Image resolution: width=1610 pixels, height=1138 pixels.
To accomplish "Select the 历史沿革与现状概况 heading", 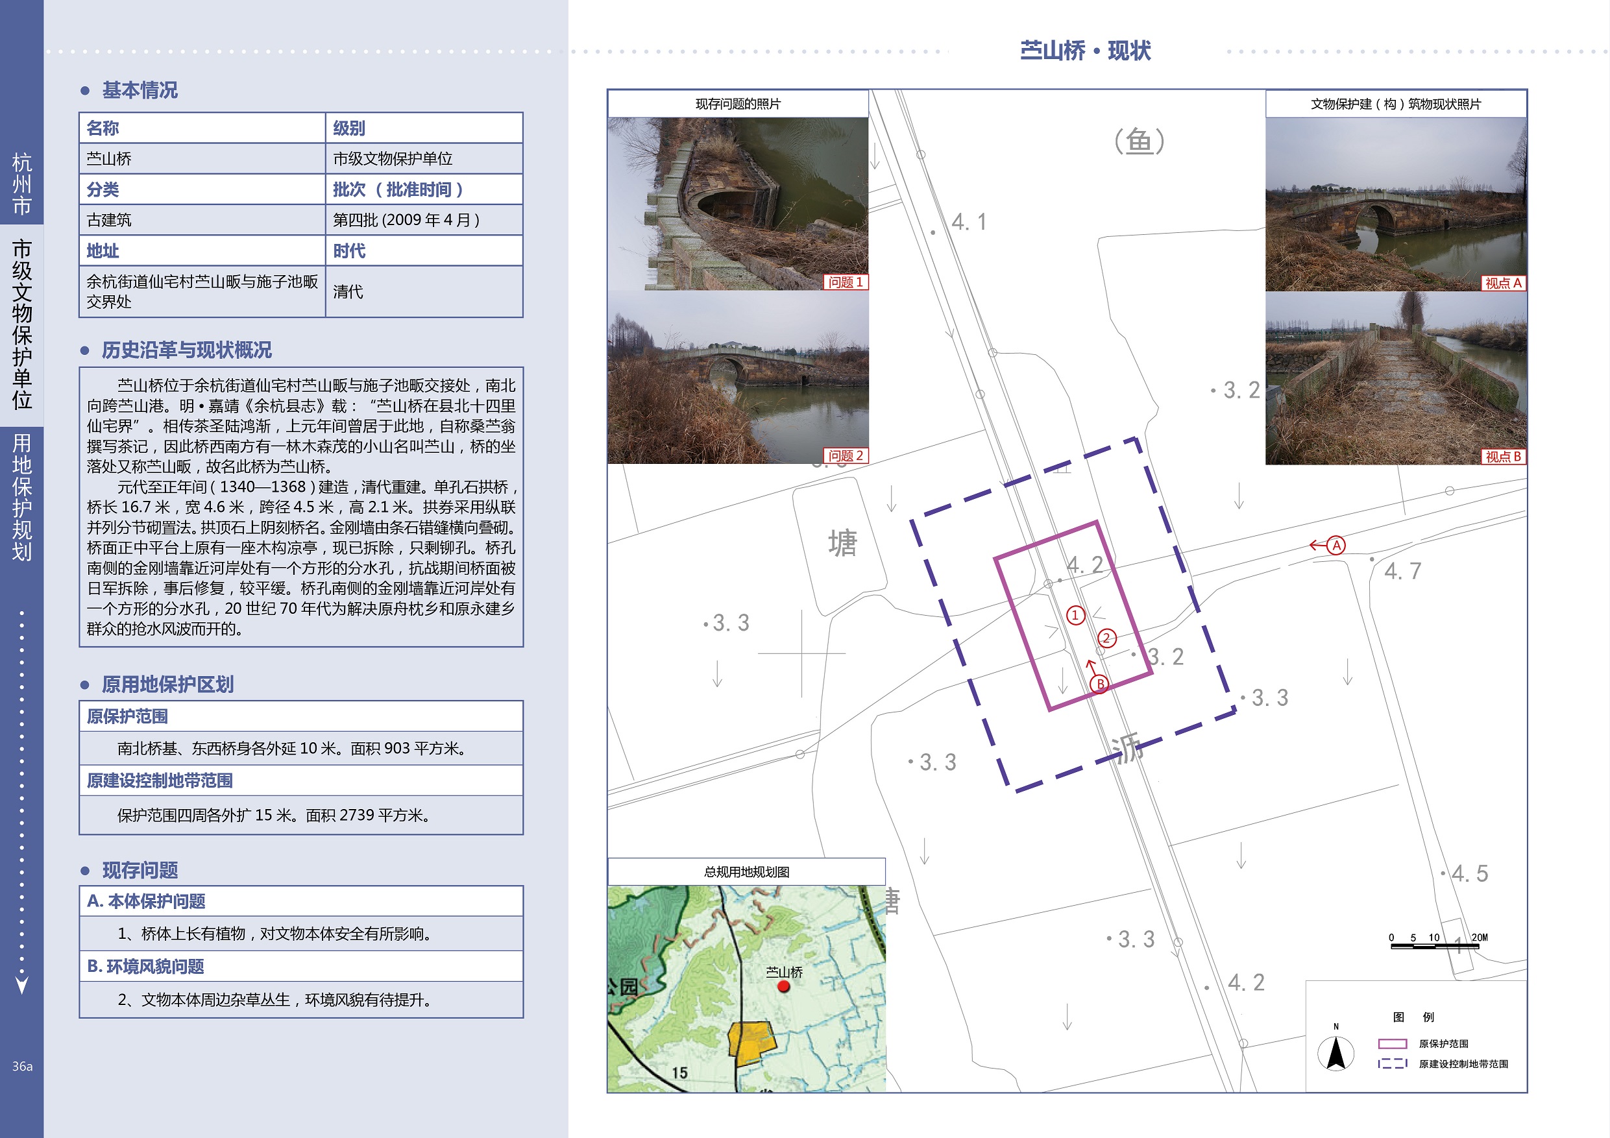I will click(186, 350).
